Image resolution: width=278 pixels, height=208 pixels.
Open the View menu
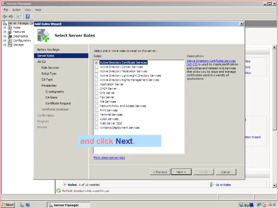coord(28,10)
